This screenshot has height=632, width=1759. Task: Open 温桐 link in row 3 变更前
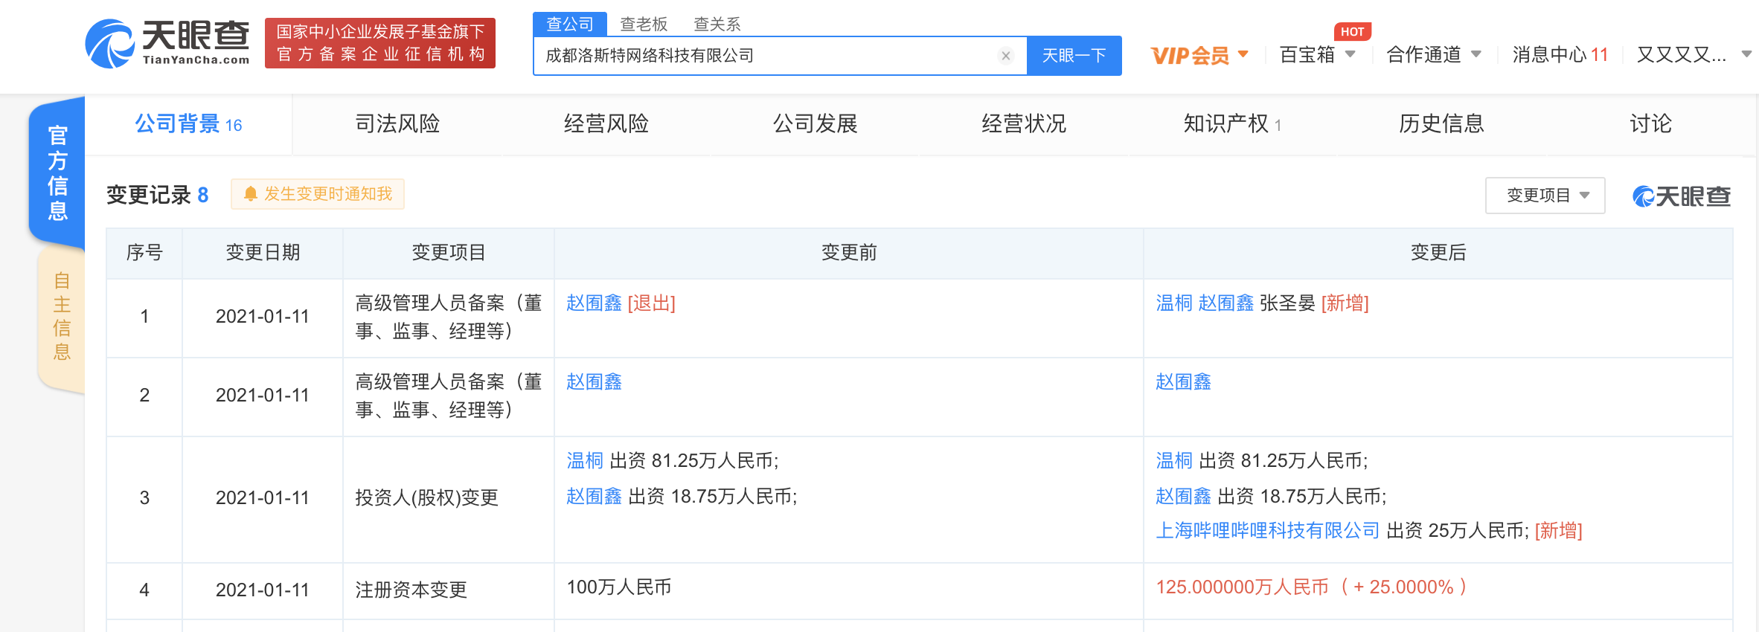585,461
